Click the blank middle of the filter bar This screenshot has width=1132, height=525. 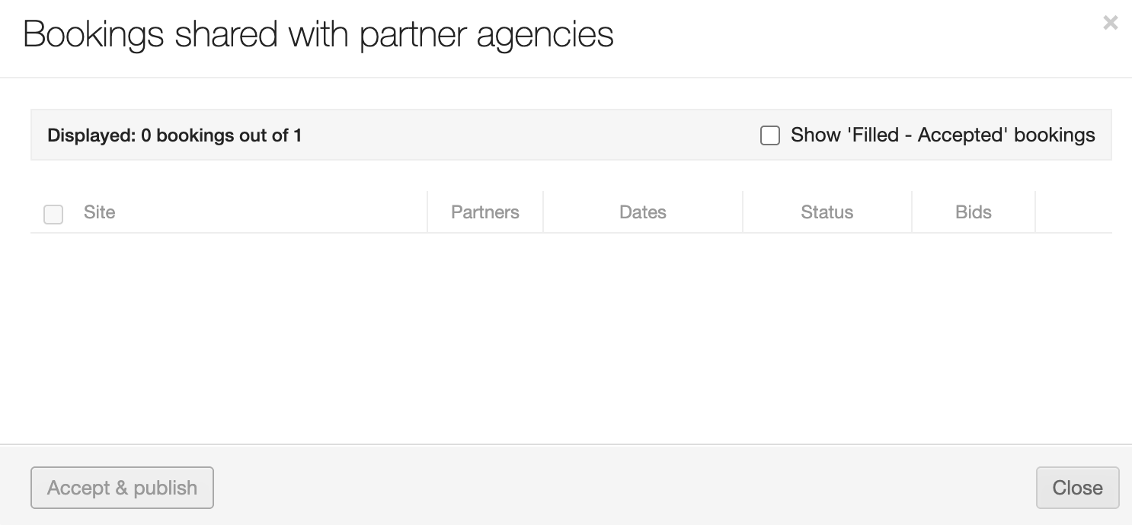533,135
